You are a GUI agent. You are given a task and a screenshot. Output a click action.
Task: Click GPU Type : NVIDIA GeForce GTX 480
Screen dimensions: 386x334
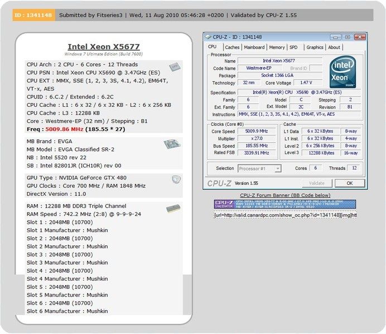click(76, 178)
